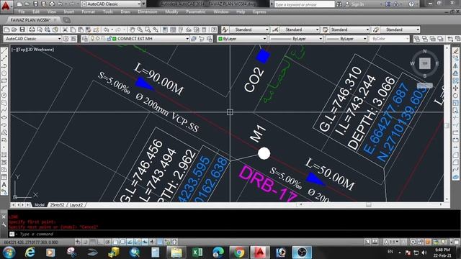Open the Properties palette icon

click(165, 29)
